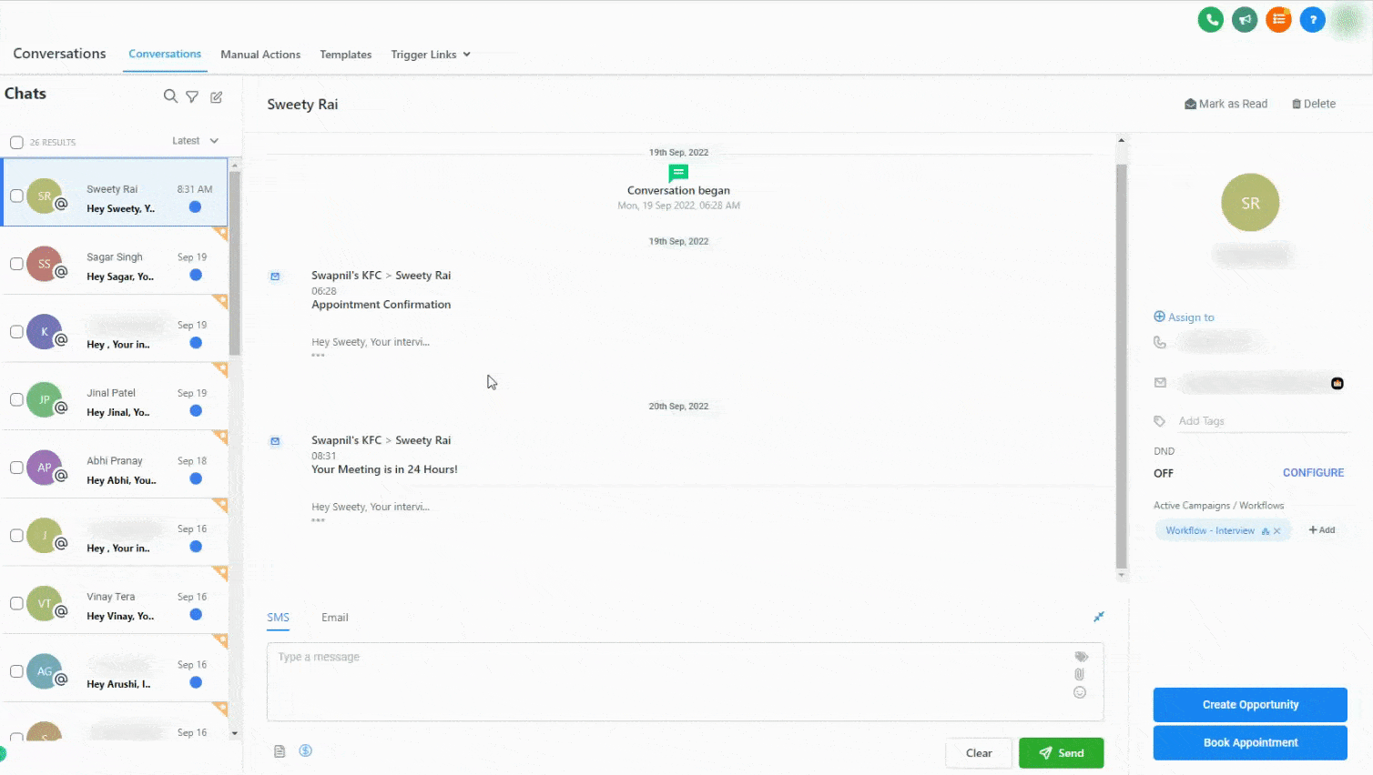Click email icon beside Your Meeting is in 24 Hours
The width and height of the screenshot is (1373, 775).
(x=275, y=441)
